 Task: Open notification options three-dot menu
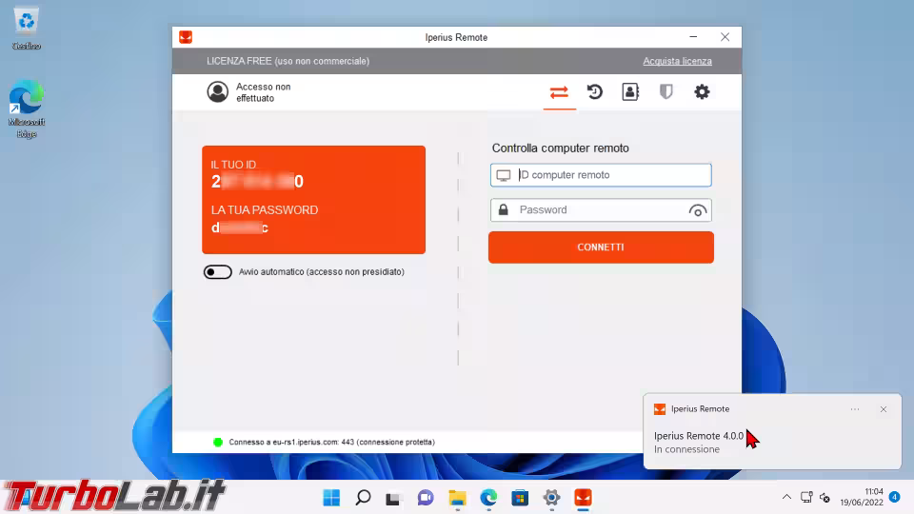click(855, 409)
